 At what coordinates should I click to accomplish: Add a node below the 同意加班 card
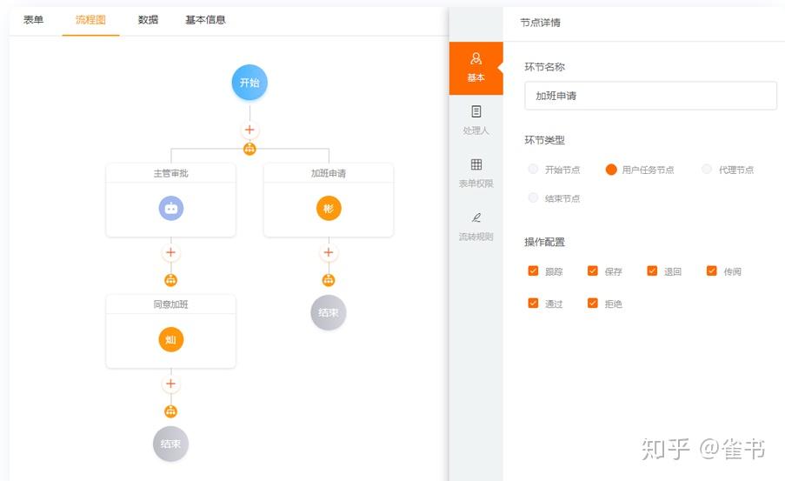[x=170, y=384]
